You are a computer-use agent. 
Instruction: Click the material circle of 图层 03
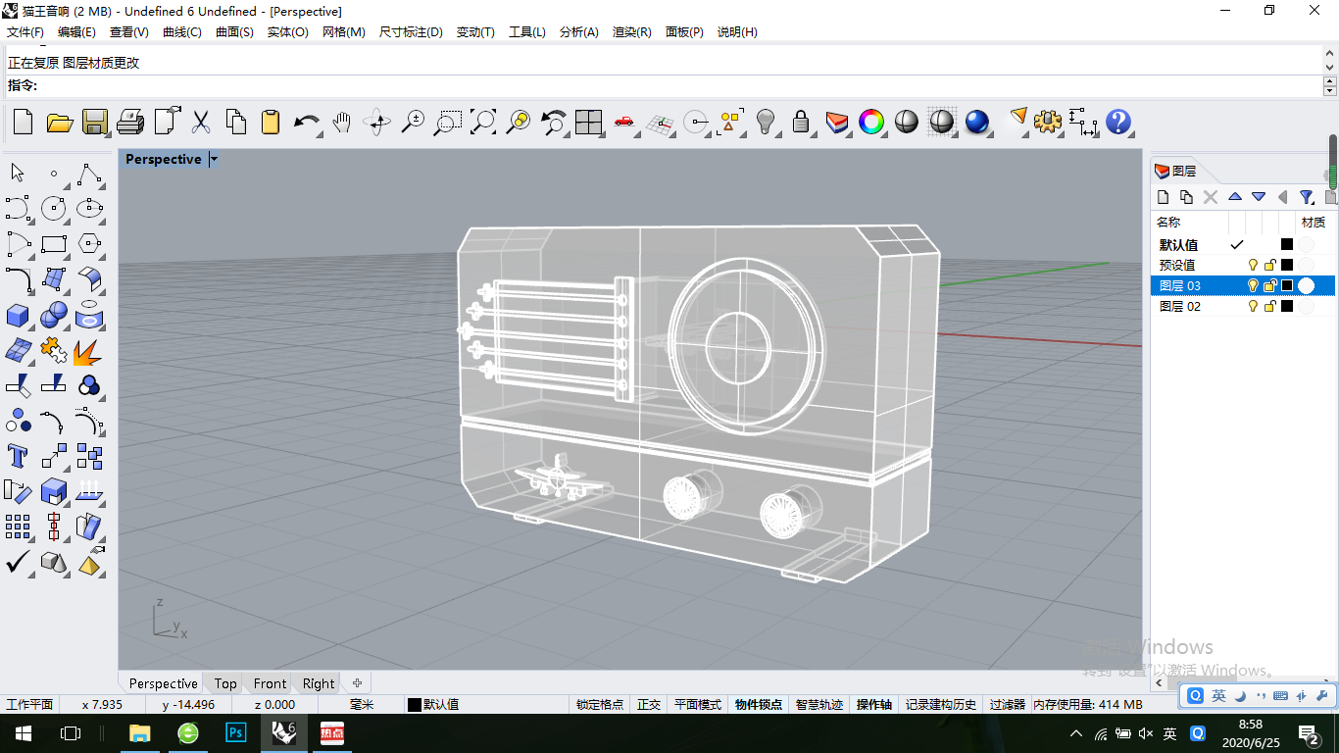coord(1306,285)
